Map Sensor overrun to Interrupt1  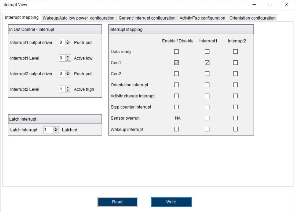point(207,118)
